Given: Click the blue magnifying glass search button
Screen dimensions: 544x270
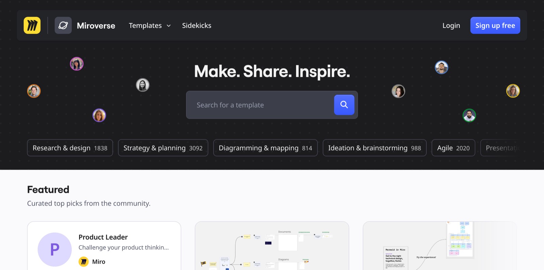Looking at the screenshot, I should coord(344,105).
